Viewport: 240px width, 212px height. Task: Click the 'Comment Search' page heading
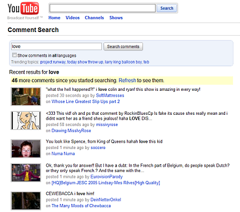tap(33, 30)
